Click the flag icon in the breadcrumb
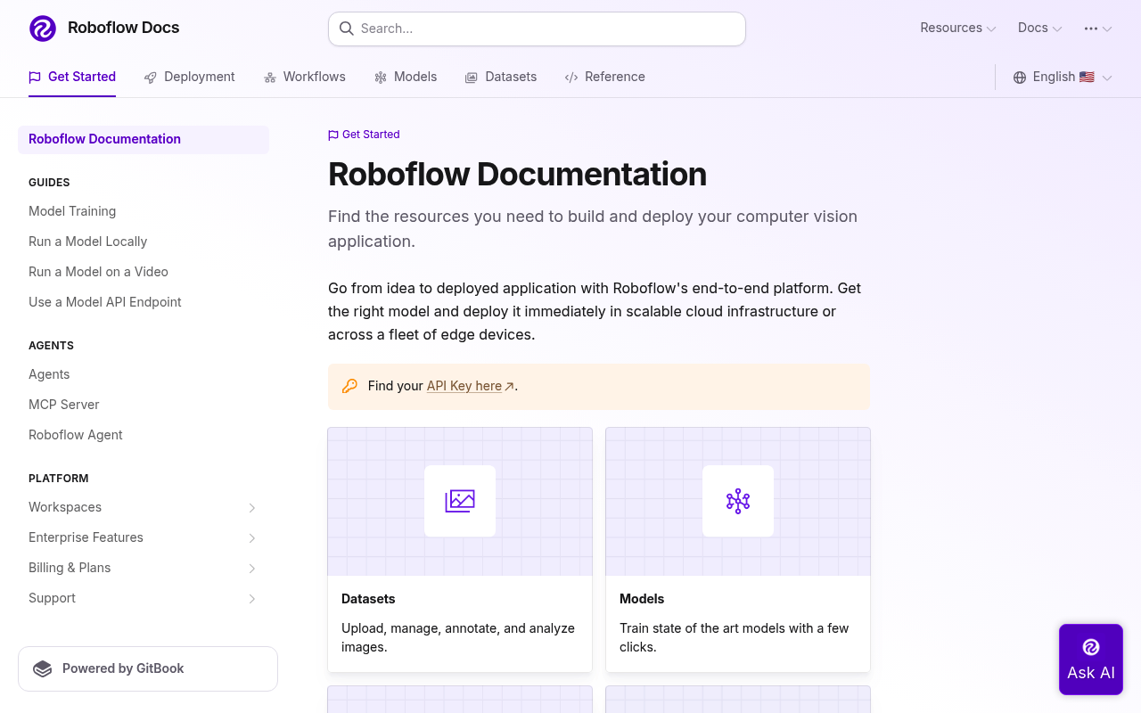Viewport: 1141px width, 713px height. click(x=333, y=135)
